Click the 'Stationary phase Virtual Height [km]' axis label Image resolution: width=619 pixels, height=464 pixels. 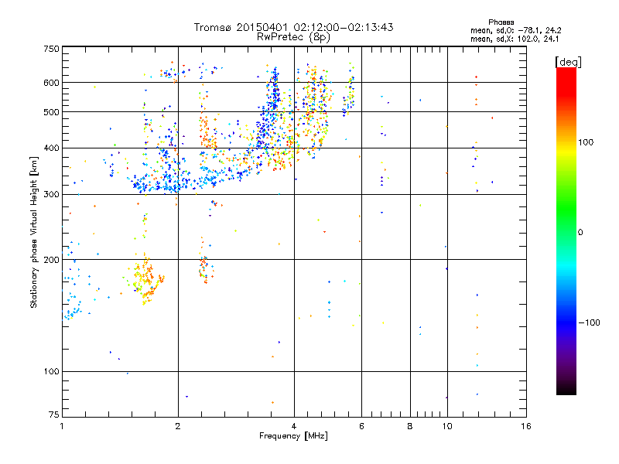pyautogui.click(x=33, y=232)
